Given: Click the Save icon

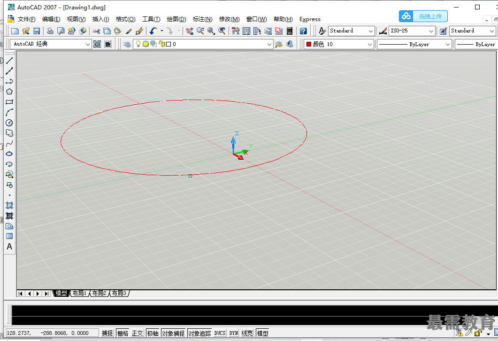Looking at the screenshot, I should [x=37, y=31].
